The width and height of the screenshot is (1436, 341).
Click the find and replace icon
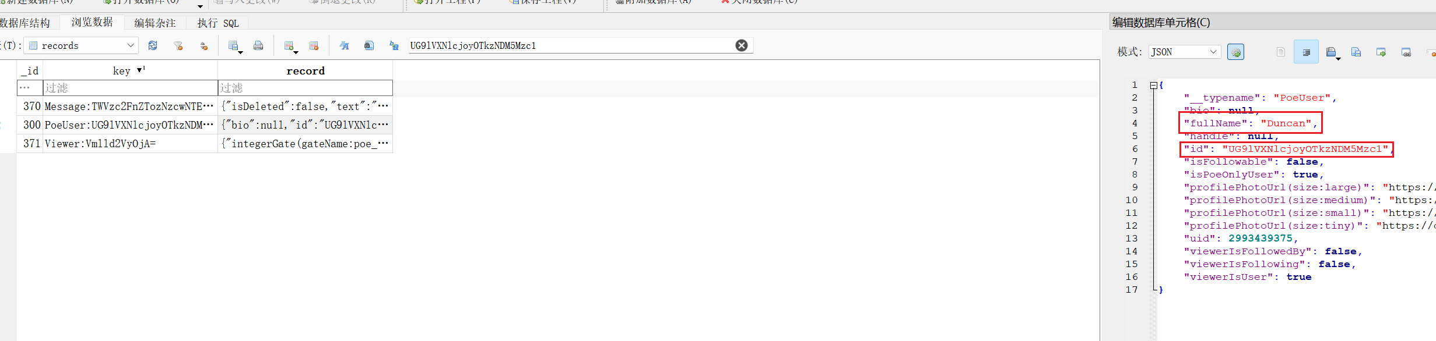click(x=394, y=45)
